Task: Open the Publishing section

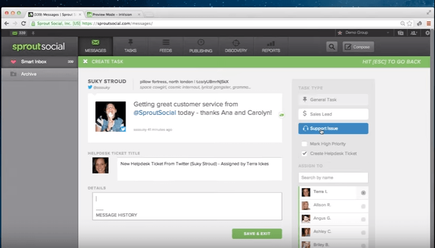Action: pos(201,46)
